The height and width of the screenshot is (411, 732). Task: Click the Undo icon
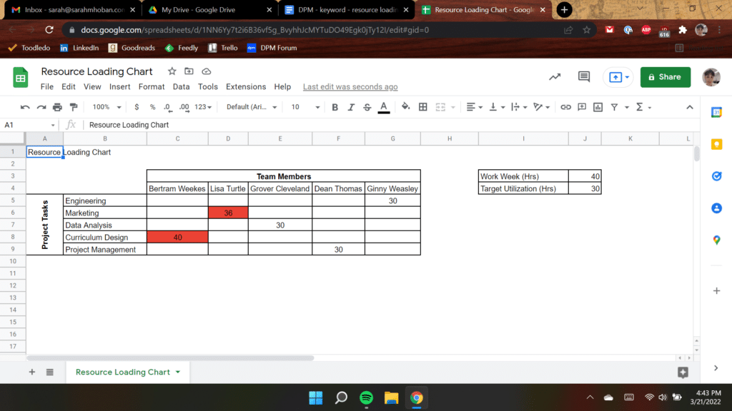click(25, 107)
